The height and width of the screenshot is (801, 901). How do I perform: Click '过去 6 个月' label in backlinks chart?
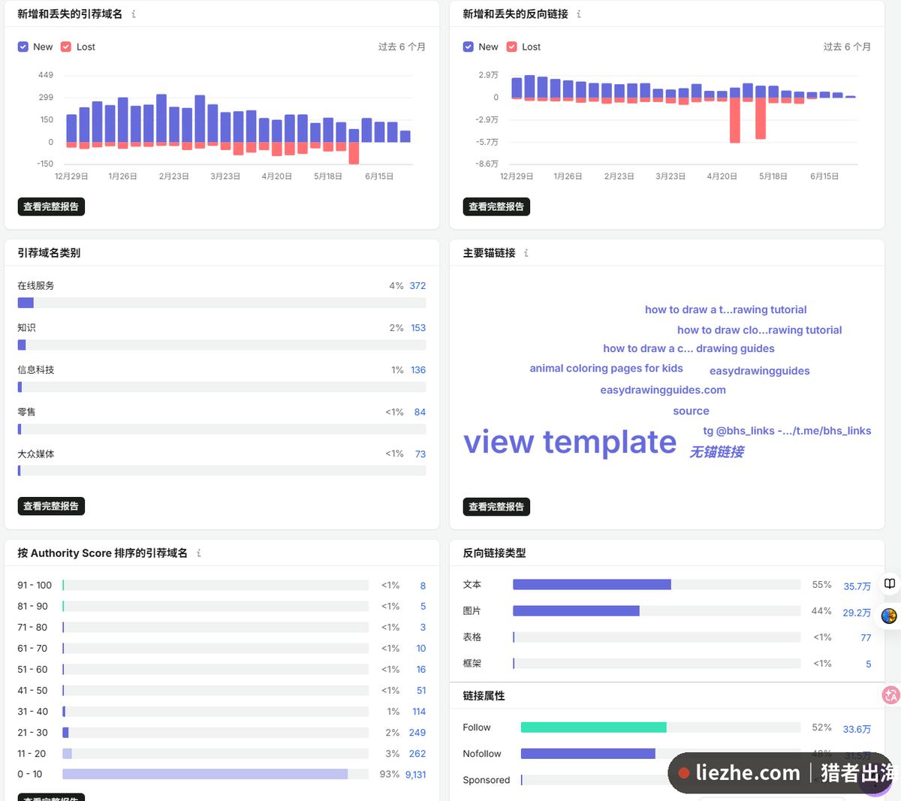[x=847, y=47]
